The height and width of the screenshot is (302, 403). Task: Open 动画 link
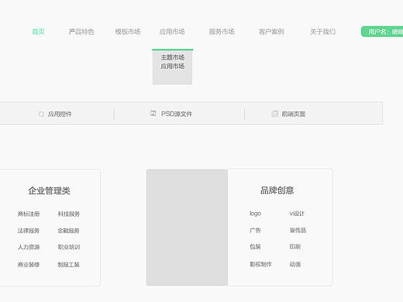295,264
